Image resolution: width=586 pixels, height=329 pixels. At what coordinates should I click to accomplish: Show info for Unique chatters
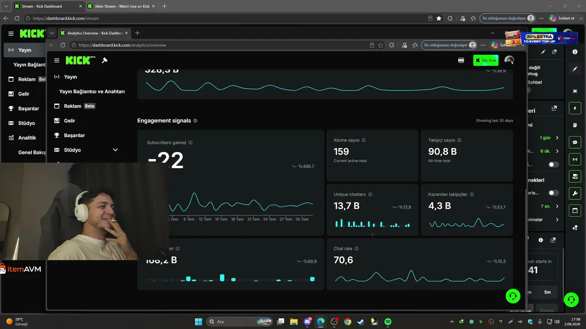point(370,194)
